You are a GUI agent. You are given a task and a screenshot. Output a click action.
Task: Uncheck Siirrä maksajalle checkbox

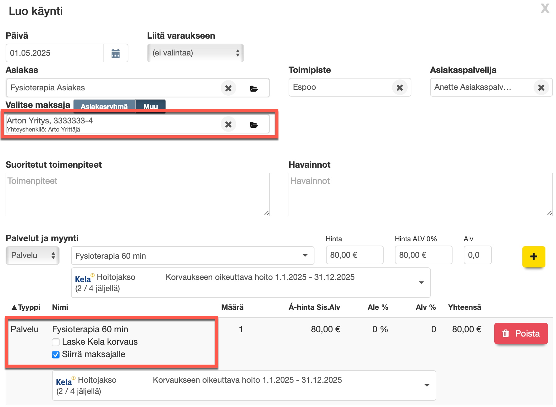56,355
